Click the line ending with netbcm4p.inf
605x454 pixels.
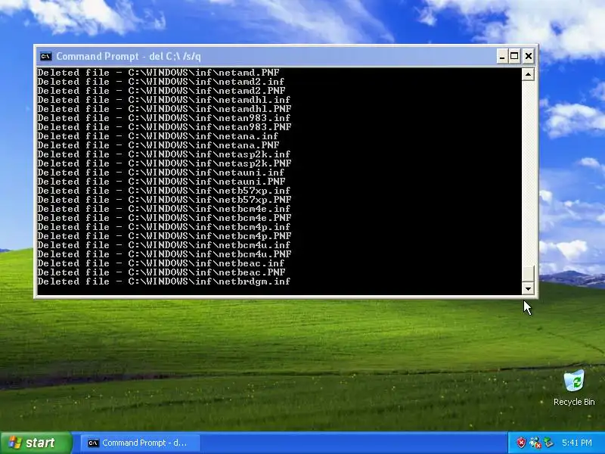pos(164,227)
